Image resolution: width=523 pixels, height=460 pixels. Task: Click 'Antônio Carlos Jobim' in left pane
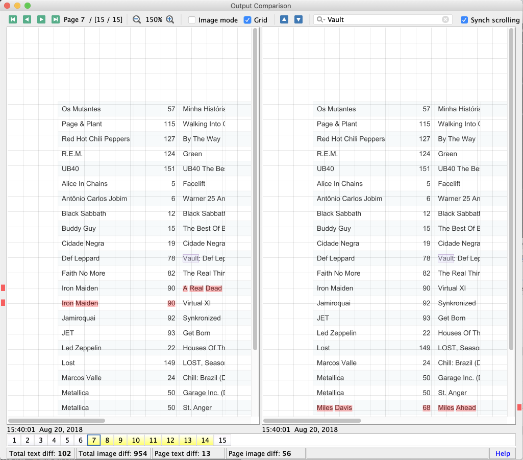[94, 199]
